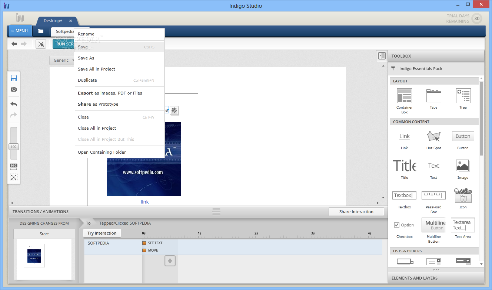Select the Tree toolbox item
The image size is (492, 290).
point(463,99)
